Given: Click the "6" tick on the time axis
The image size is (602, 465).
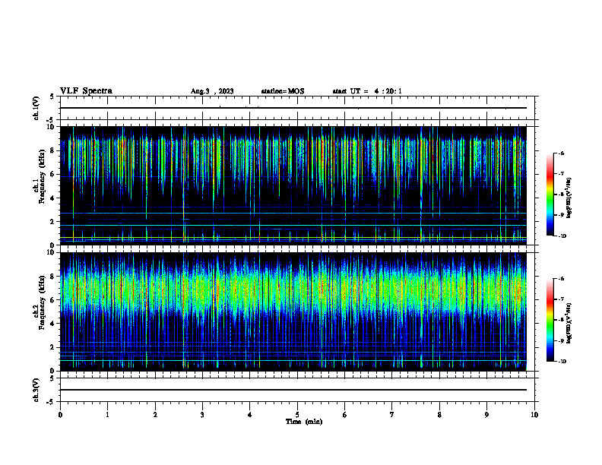Looking at the screenshot, I should click(x=344, y=415).
